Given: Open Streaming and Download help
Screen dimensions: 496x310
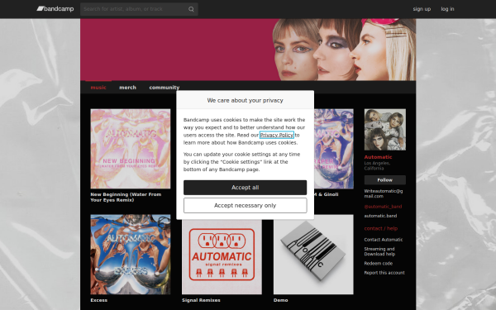Looking at the screenshot, I should click(379, 251).
